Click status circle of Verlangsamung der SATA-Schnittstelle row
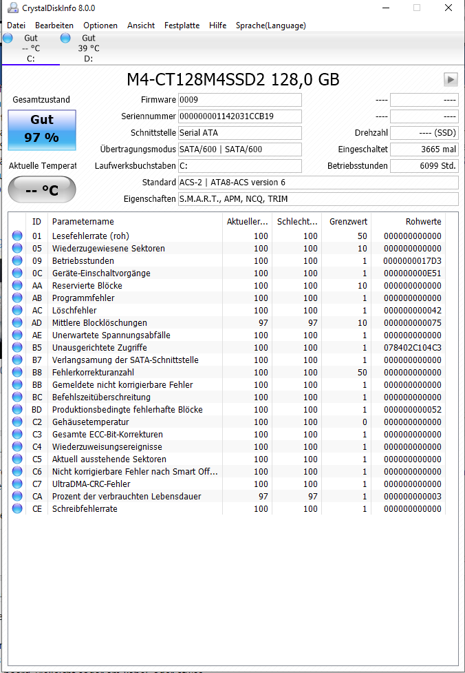The height and width of the screenshot is (673, 465). (17, 360)
